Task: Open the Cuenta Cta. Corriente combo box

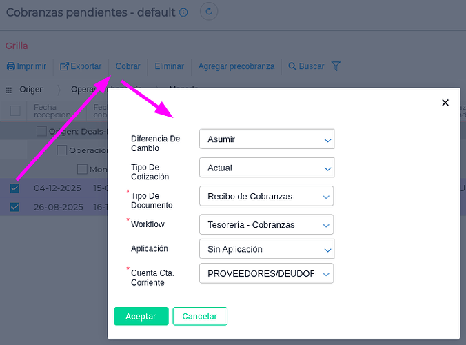Action: click(x=266, y=273)
